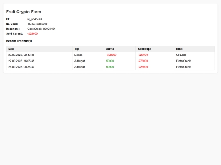Select date 28.09.2025, 08:36:40
Viewport: 221px width, 165px height.
click(21, 67)
